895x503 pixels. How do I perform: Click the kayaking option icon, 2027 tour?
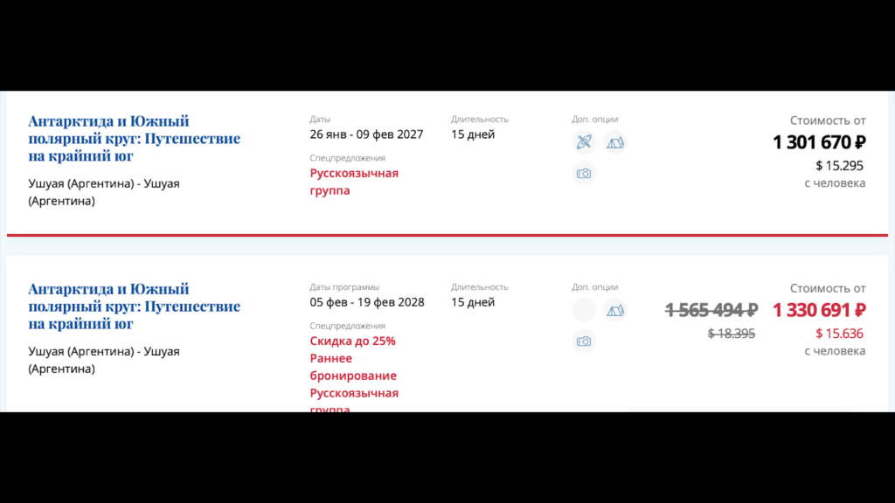coord(584,141)
